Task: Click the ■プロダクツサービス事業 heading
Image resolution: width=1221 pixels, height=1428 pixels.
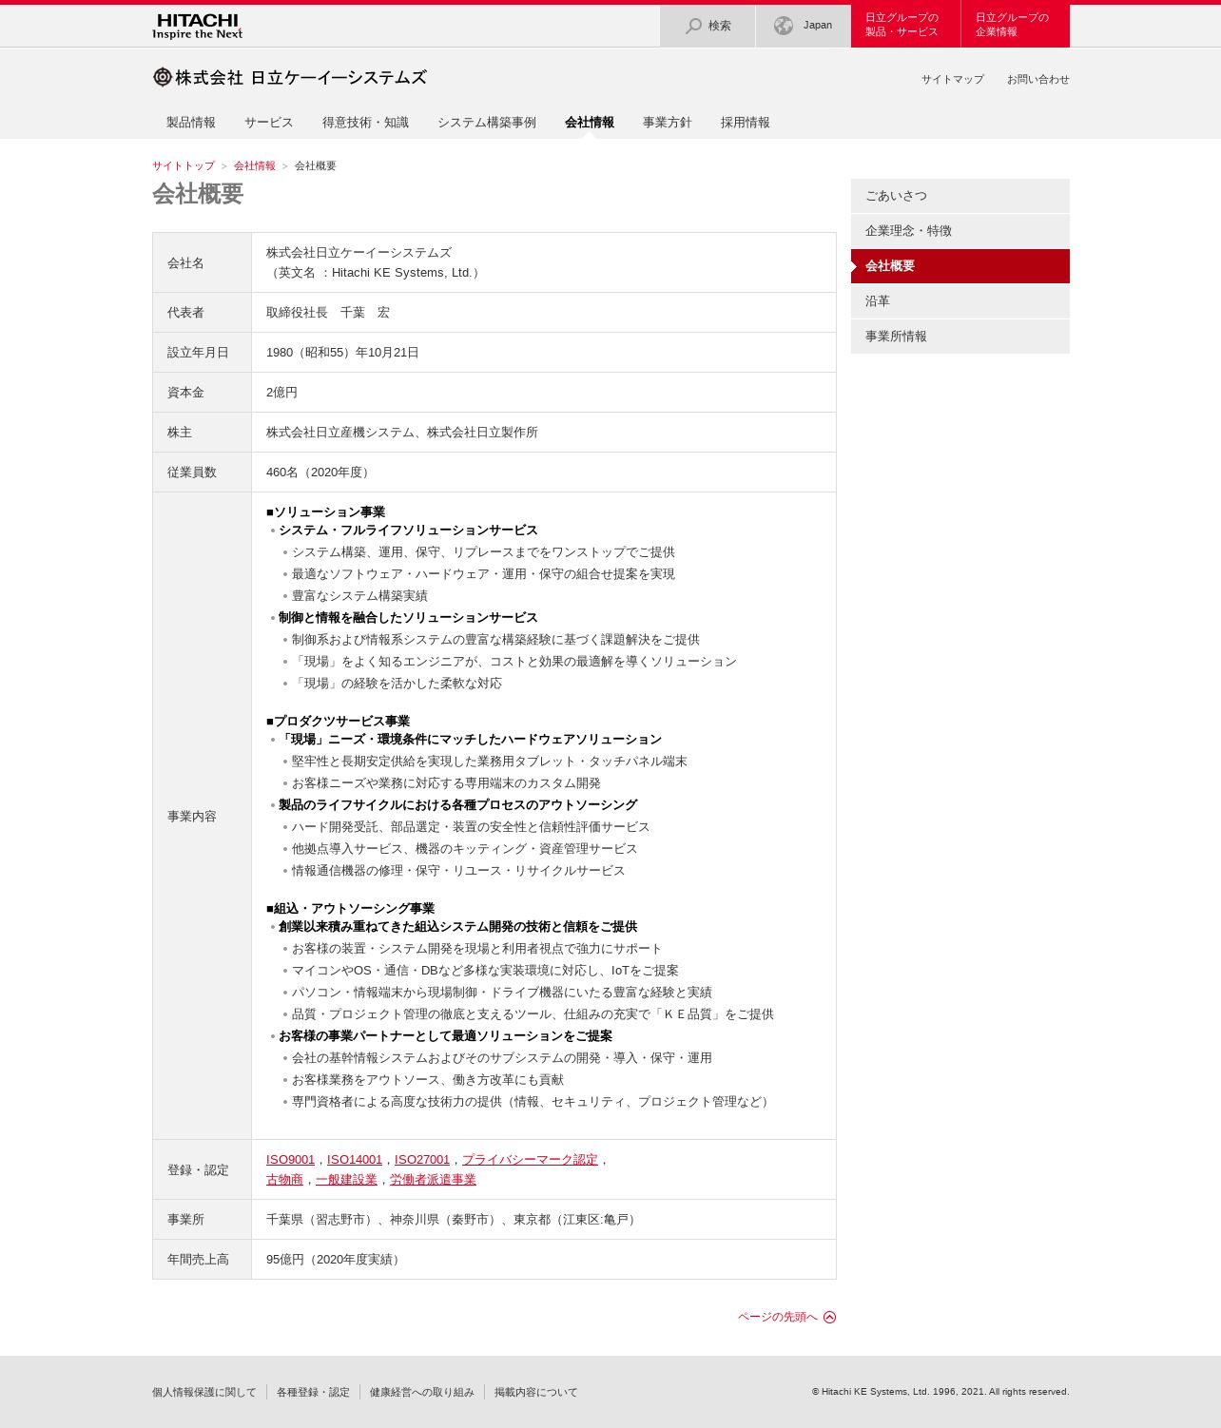Action: pyautogui.click(x=339, y=722)
